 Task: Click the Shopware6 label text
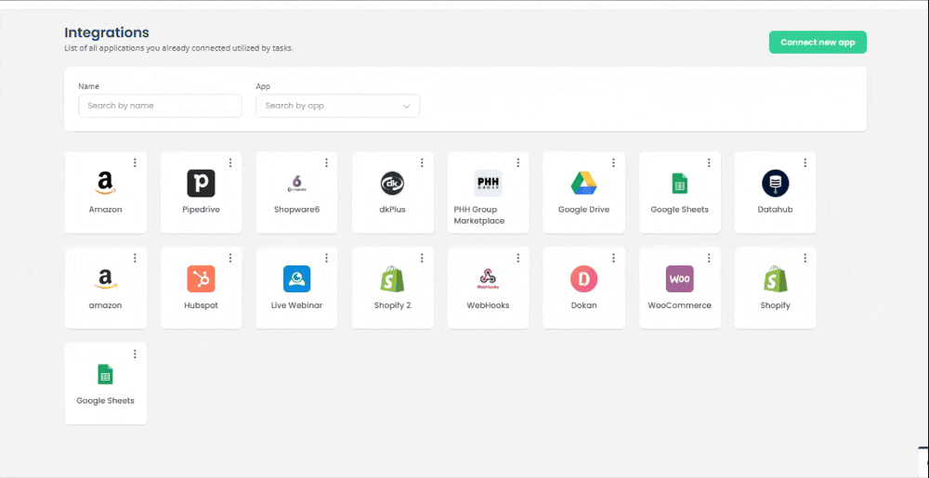click(296, 210)
